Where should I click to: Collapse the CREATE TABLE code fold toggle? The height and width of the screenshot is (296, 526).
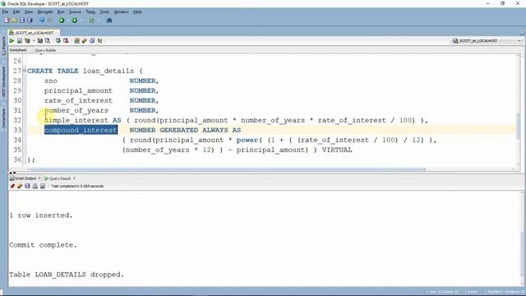click(x=24, y=71)
